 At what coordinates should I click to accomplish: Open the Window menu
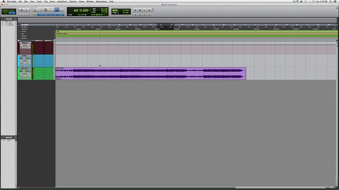90,1
